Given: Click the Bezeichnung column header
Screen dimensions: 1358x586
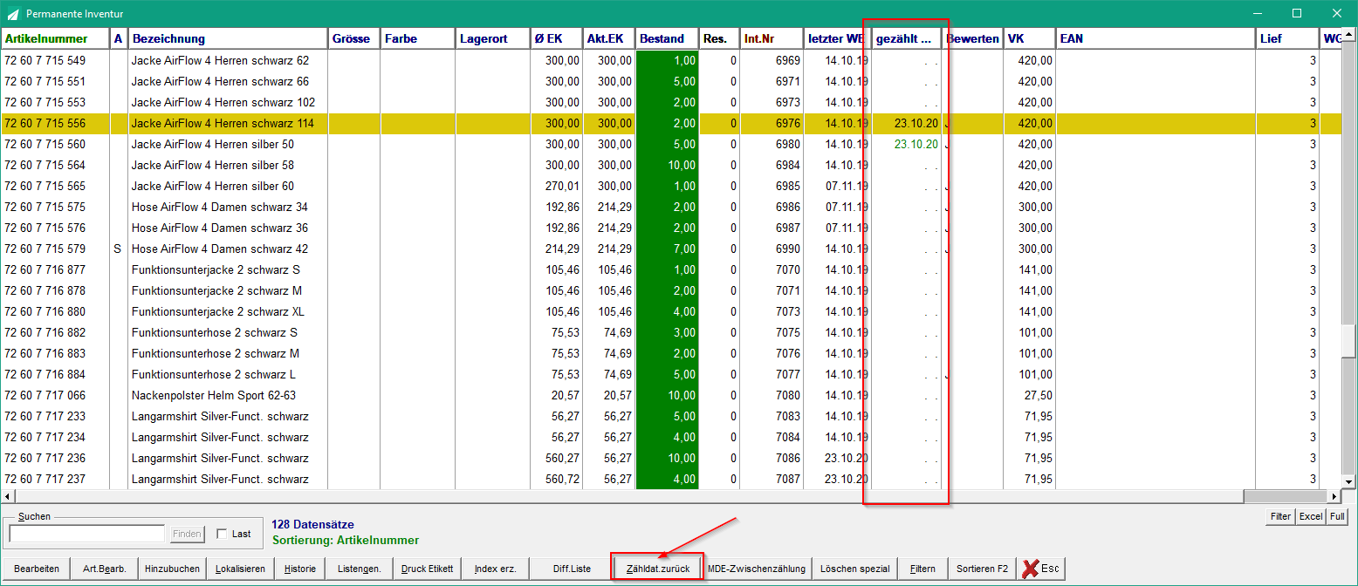Looking at the screenshot, I should [228, 38].
